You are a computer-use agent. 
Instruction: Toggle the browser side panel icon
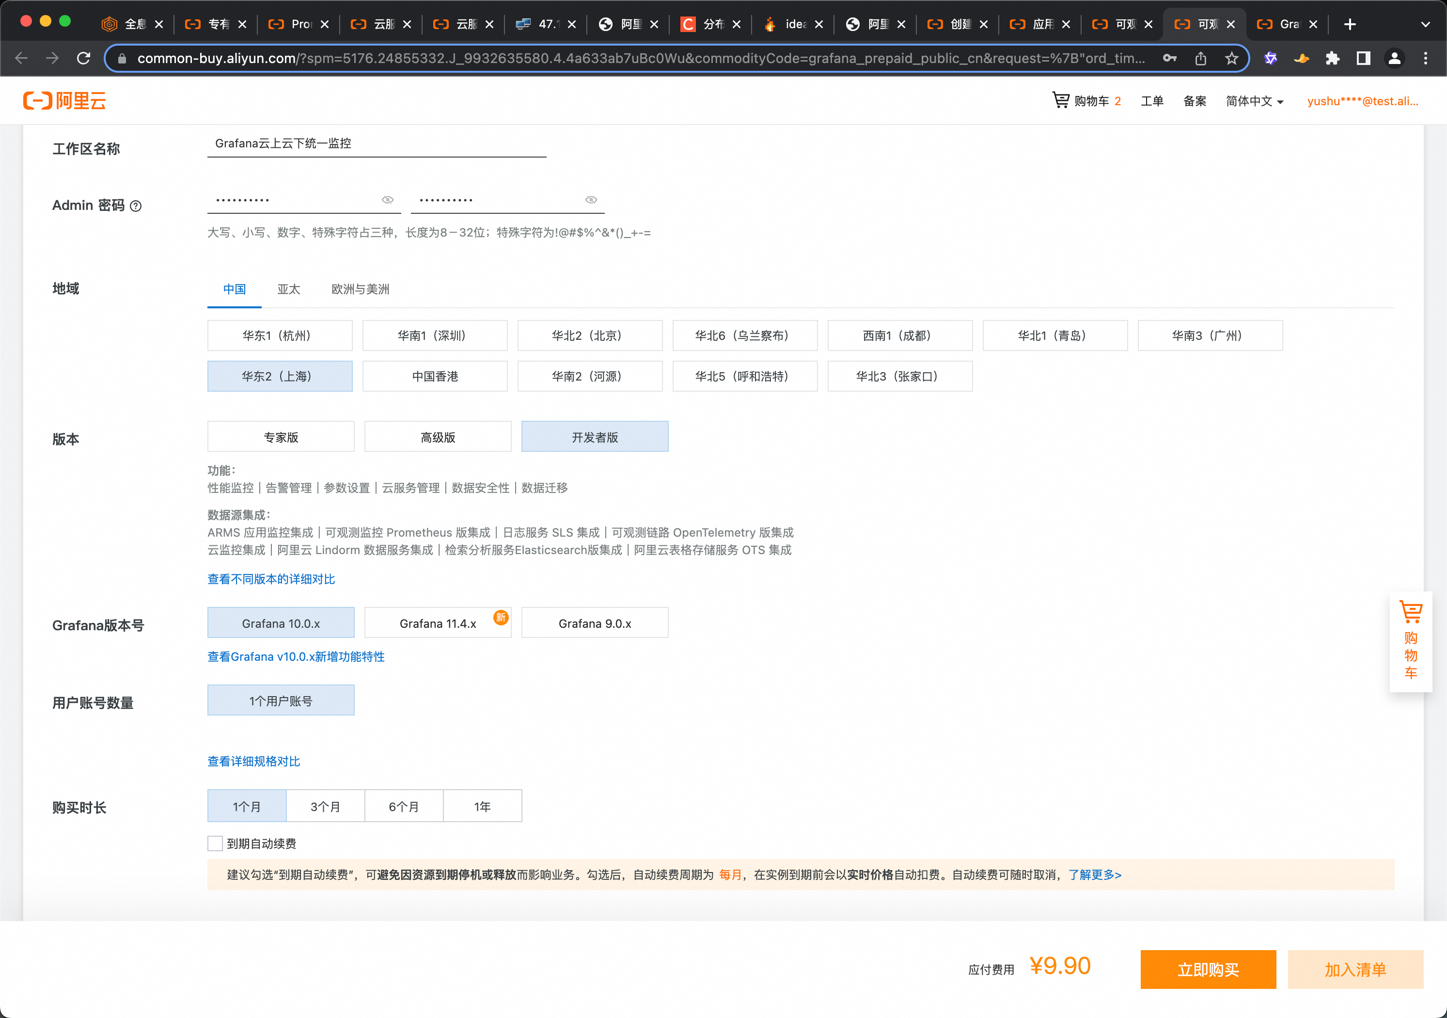tap(1363, 58)
